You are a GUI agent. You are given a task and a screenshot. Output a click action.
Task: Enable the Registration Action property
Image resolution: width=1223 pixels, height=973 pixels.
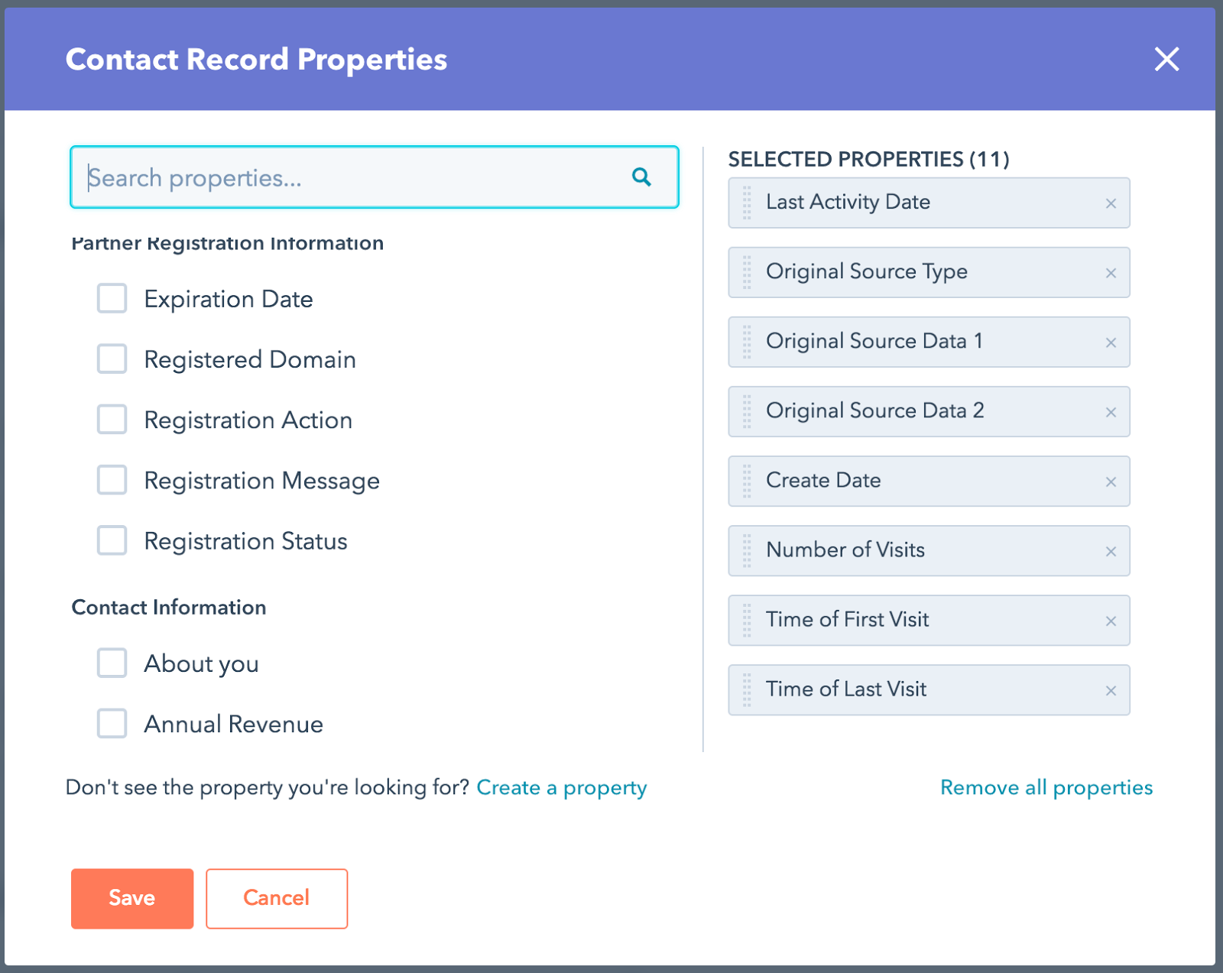point(112,419)
